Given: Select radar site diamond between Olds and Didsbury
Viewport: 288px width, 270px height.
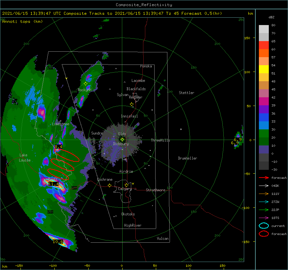Looking at the screenshot, I should [x=122, y=140].
